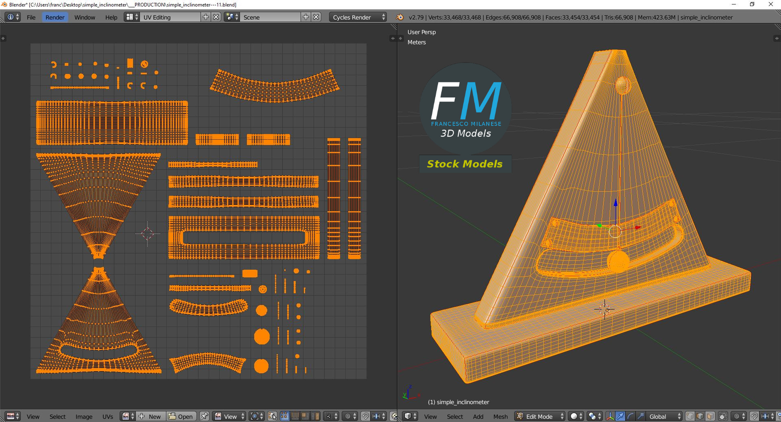Open the Edit Mode selector dropdown
Image resolution: width=781 pixels, height=422 pixels.
[540, 416]
